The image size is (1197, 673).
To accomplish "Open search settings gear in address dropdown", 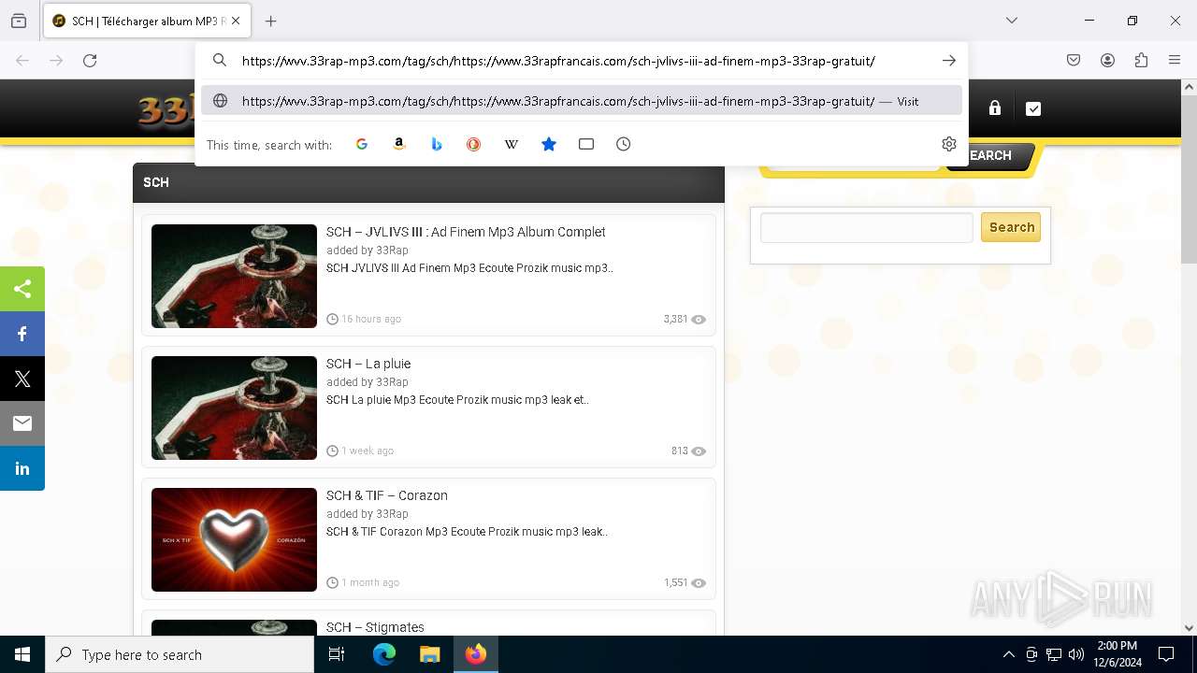I will click(949, 144).
